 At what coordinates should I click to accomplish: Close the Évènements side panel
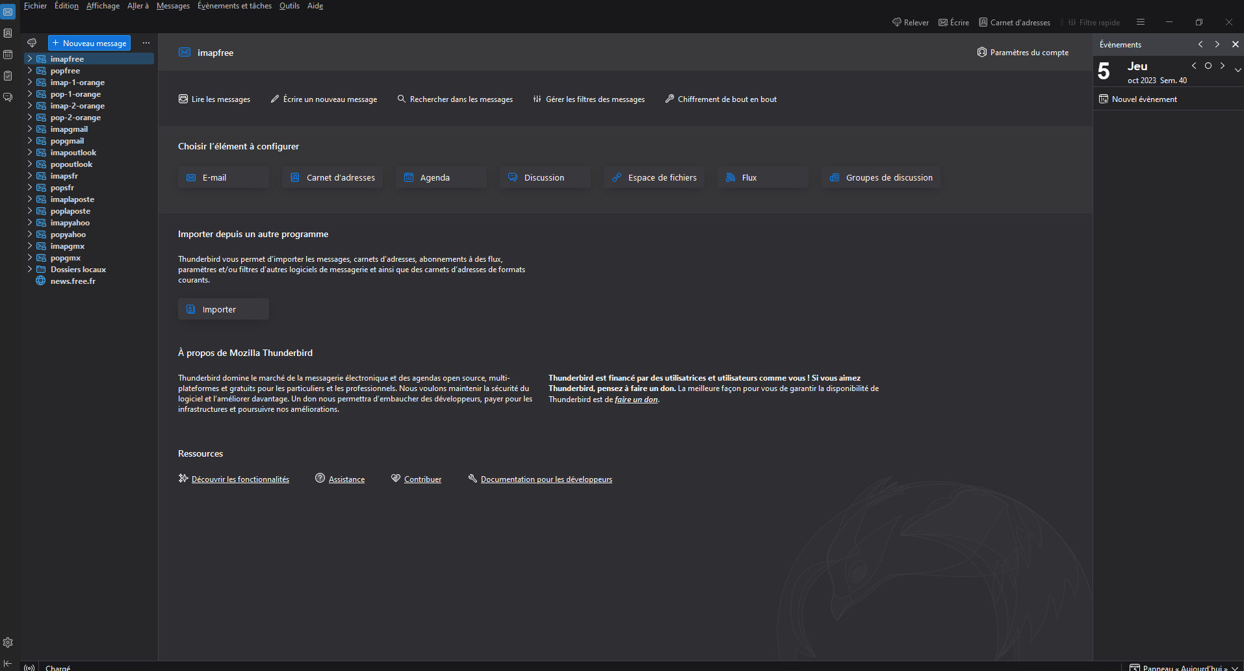coord(1235,44)
